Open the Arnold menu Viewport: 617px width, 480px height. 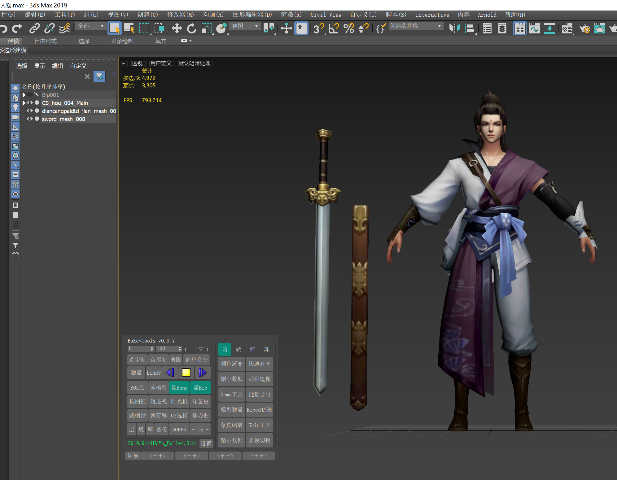[487, 15]
